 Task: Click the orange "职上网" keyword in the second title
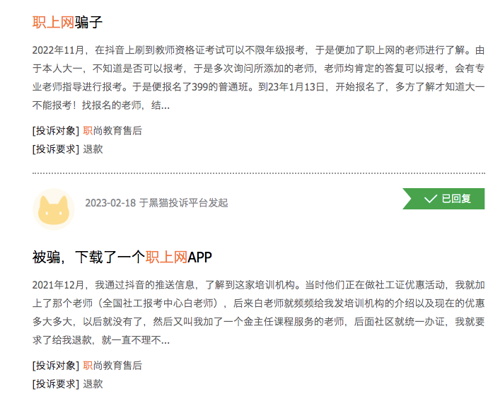(x=166, y=257)
